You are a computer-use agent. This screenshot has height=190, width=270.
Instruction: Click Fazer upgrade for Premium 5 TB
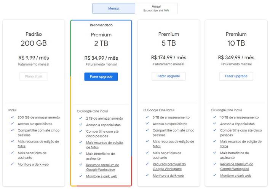coord(169,76)
